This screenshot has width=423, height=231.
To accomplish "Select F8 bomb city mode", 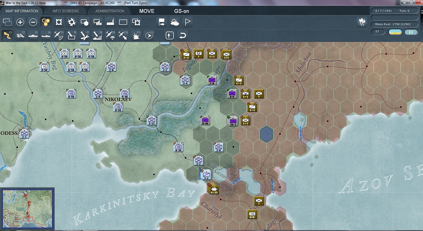I will (x=97, y=35).
